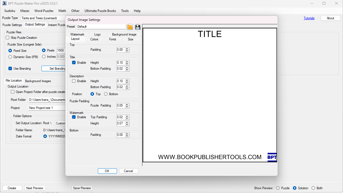The width and height of the screenshot is (343, 193).
Task: Increase Title Height with up arrow
Action: pos(127,62)
